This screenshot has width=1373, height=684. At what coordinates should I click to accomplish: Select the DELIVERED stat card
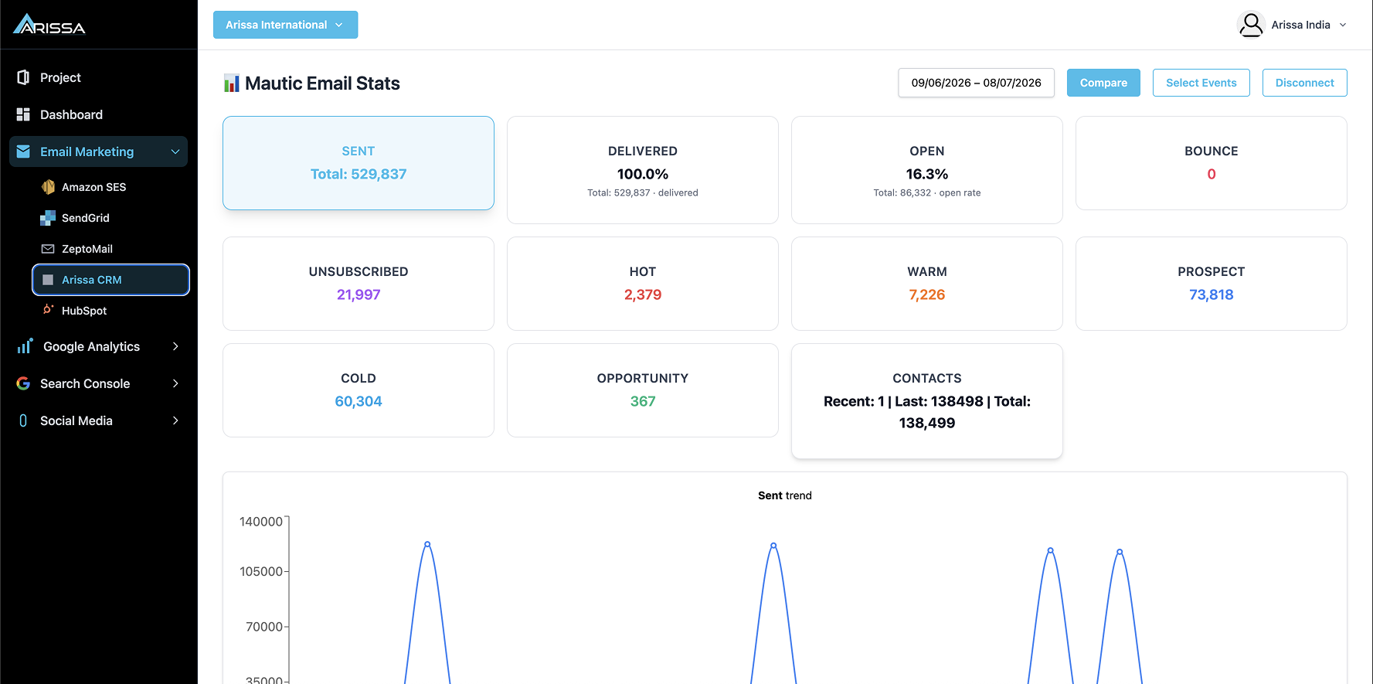coord(643,170)
